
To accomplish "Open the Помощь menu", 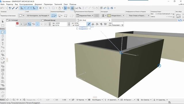I will coord(73,4).
